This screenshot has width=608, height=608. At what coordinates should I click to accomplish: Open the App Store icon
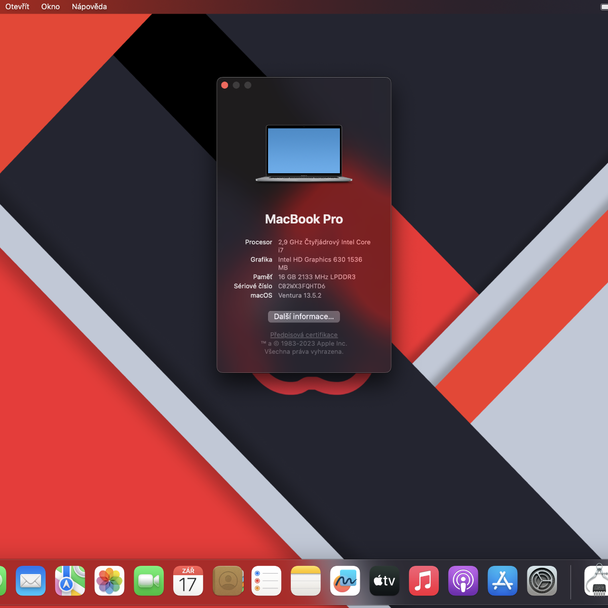pyautogui.click(x=503, y=581)
